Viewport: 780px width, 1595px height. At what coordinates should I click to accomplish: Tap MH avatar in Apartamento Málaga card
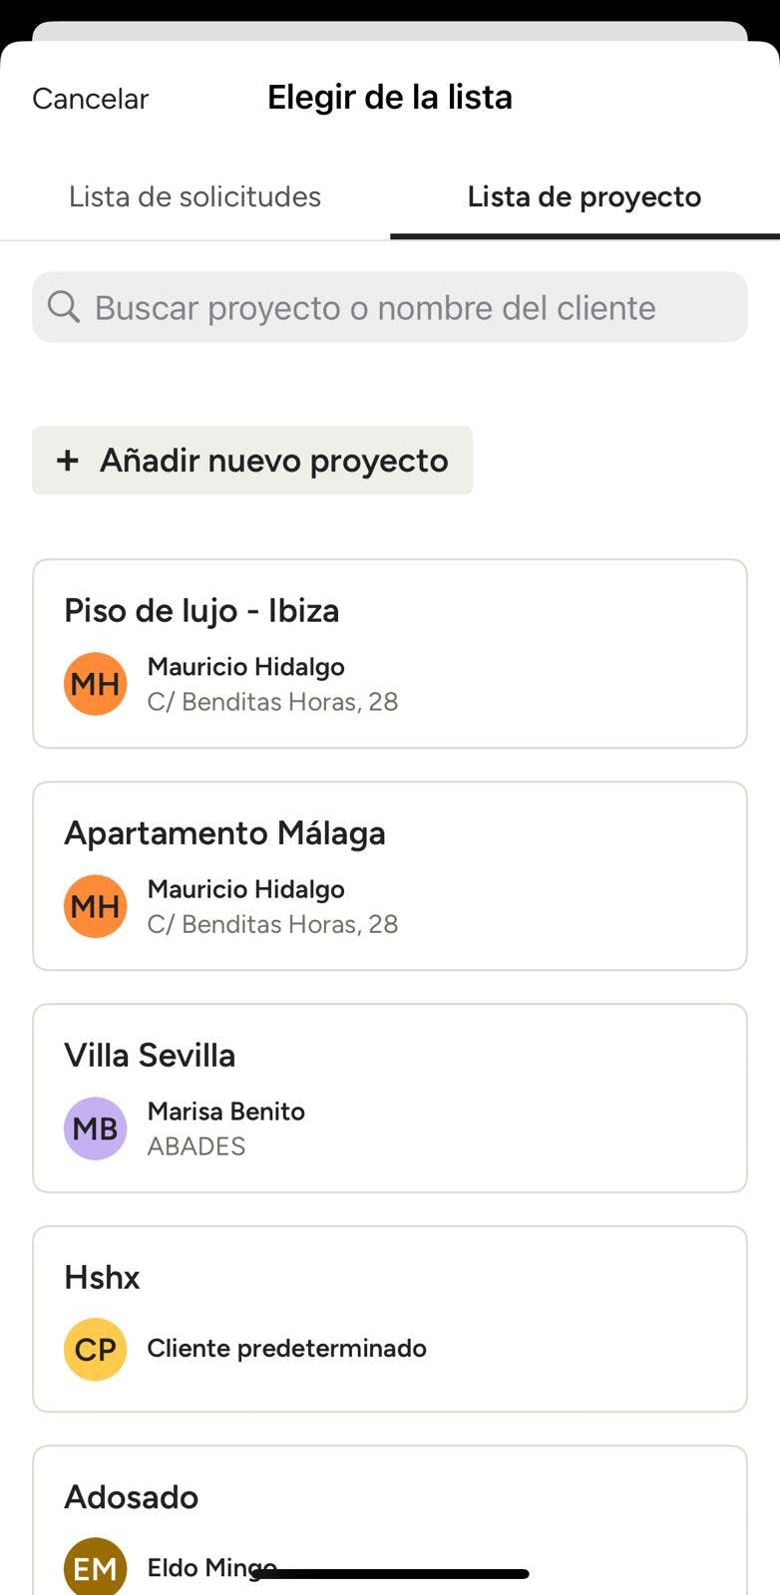95,906
